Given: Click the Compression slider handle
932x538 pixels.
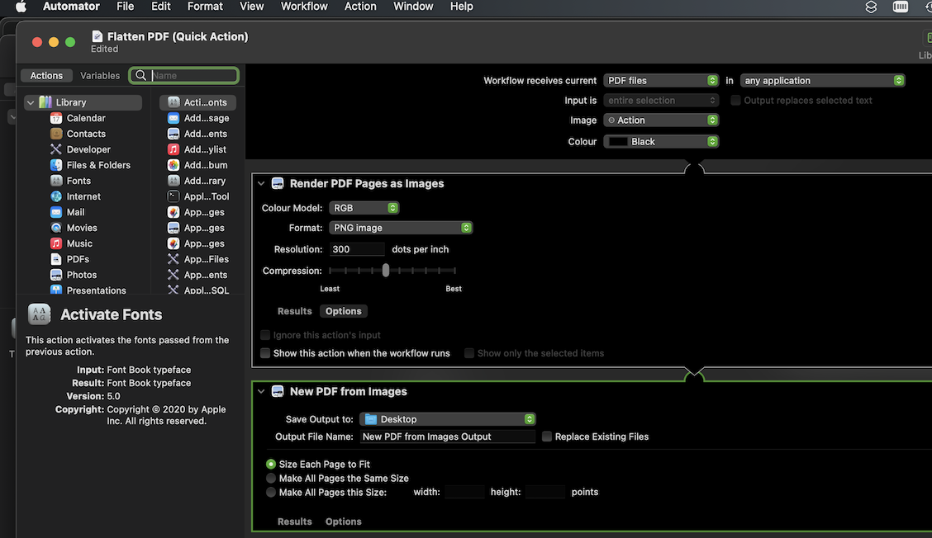Looking at the screenshot, I should click(x=386, y=271).
